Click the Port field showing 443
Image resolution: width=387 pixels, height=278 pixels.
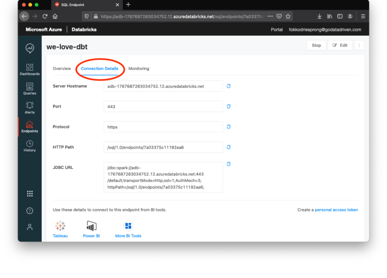(163, 107)
